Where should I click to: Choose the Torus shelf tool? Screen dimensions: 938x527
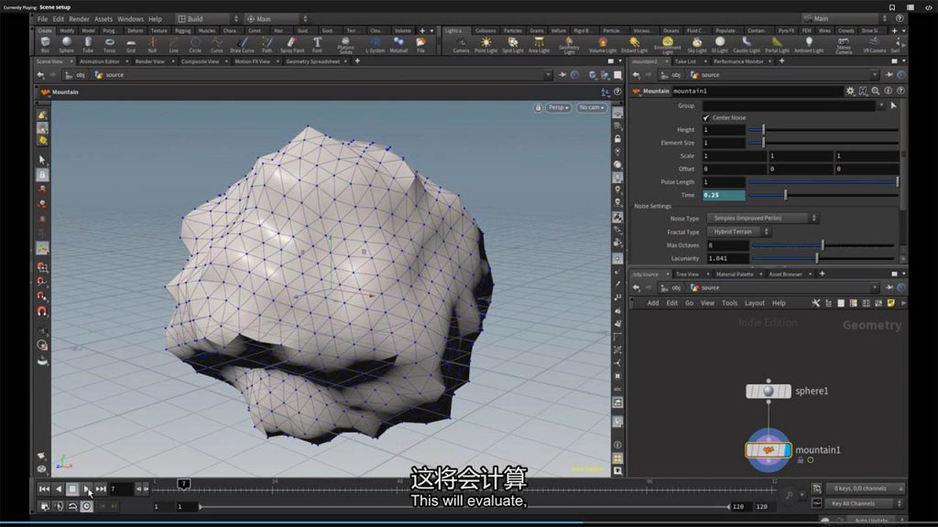click(x=110, y=44)
